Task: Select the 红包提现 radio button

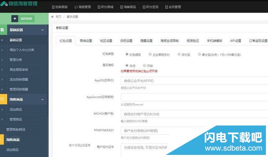Action: click(x=127, y=54)
